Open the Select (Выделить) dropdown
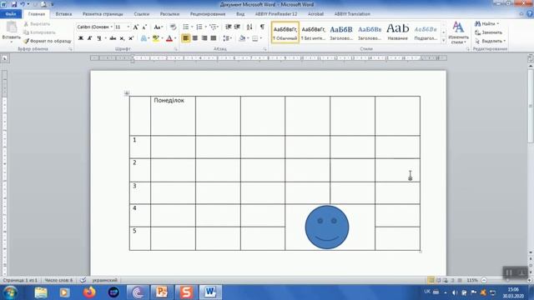Screen dimensions: 534x300 [491, 41]
